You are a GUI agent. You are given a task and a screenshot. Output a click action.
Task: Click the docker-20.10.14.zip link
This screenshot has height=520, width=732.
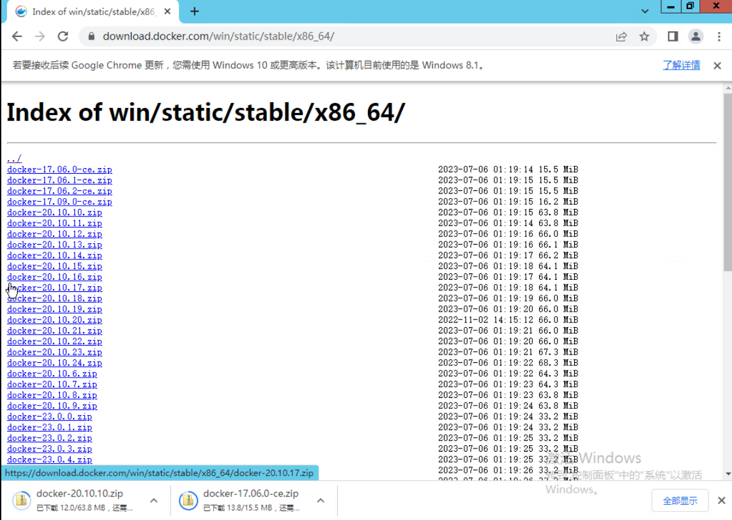pos(55,256)
